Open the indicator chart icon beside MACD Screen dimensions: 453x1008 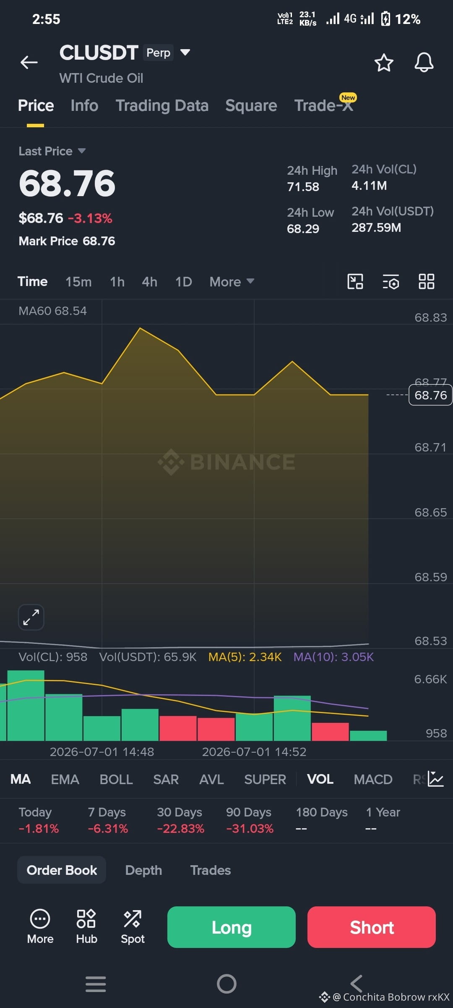pos(436,779)
